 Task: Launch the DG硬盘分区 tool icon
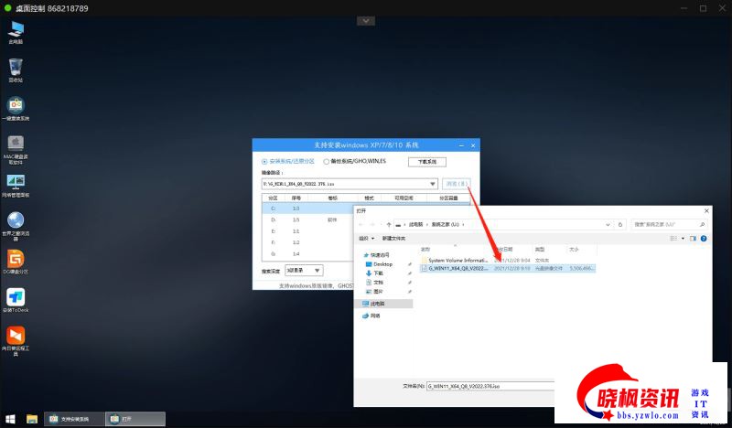coord(16,260)
